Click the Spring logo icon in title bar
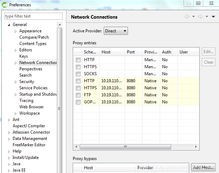 point(5,5)
